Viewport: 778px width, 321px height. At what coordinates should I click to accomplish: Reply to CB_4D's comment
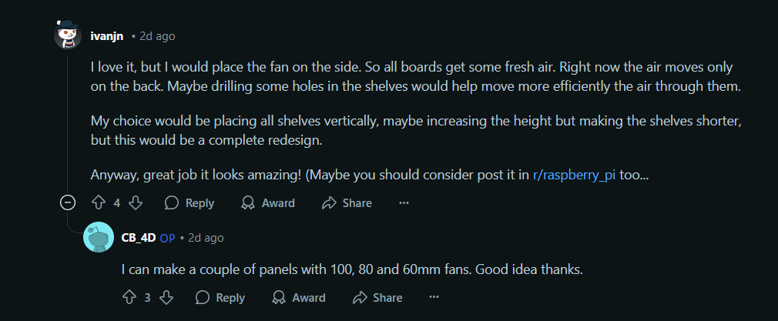(x=220, y=297)
